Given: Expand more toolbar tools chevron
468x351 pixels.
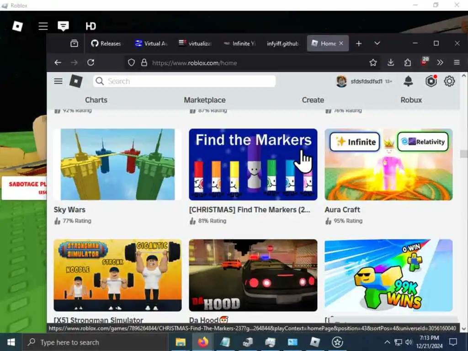Looking at the screenshot, I should pos(440,63).
